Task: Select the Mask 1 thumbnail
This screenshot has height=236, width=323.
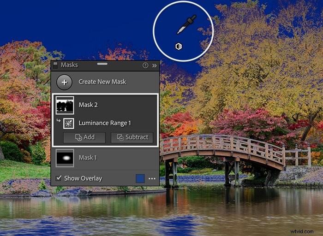Action: (x=65, y=158)
